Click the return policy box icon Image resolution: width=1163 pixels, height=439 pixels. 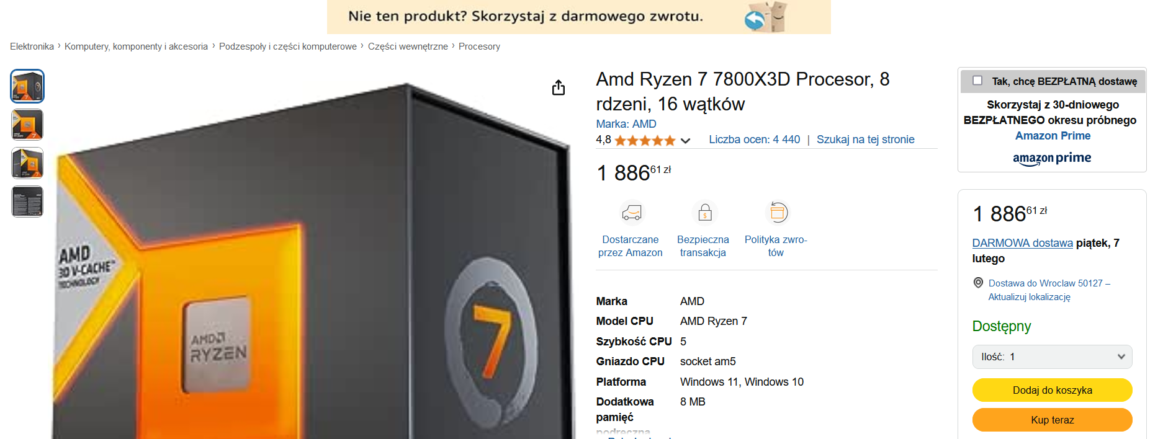[x=778, y=213]
